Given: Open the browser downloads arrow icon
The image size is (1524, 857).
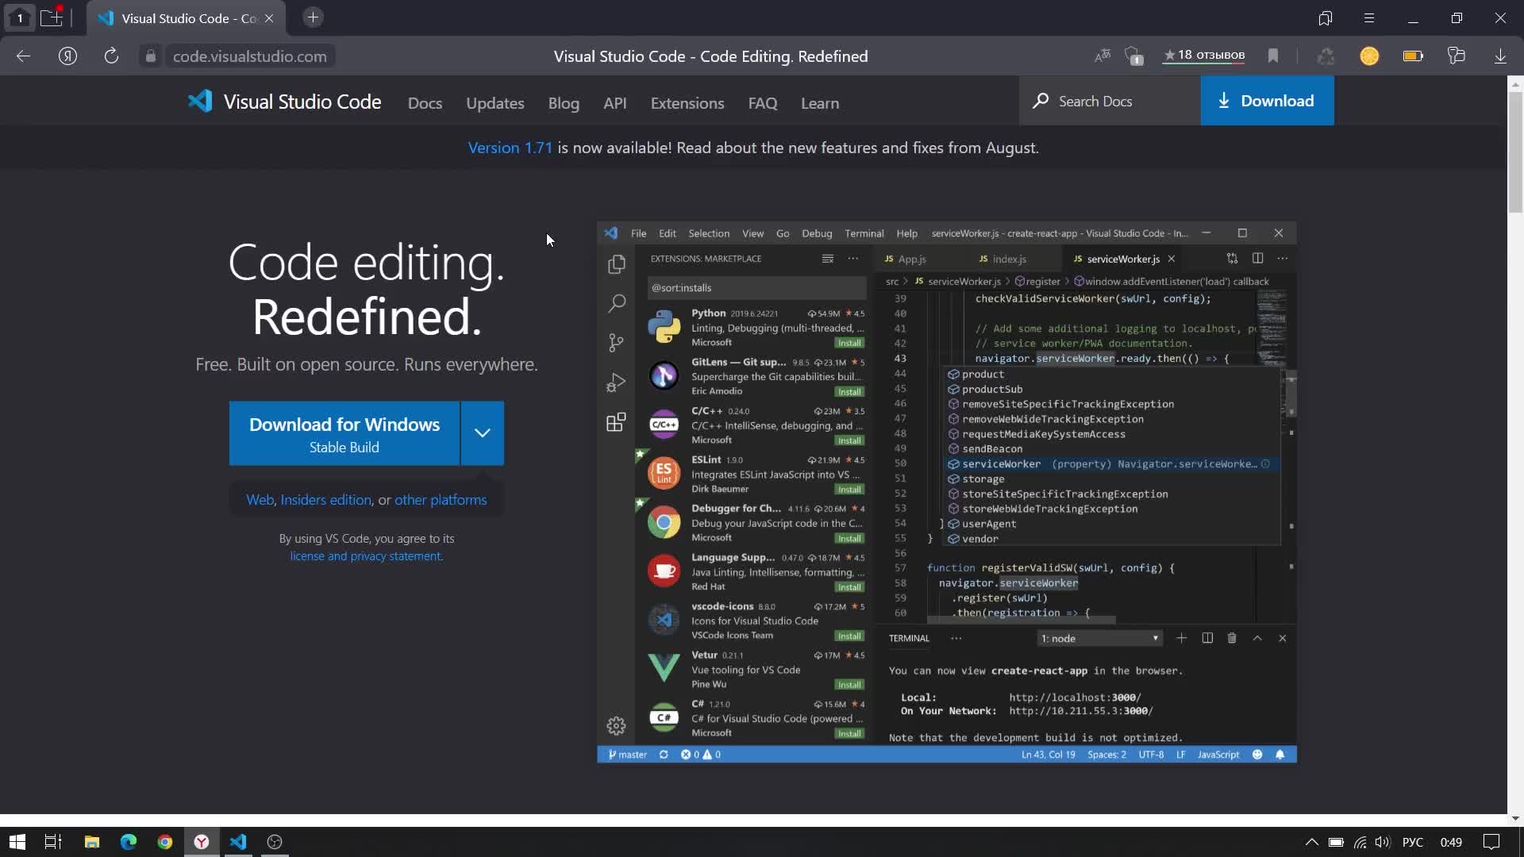Looking at the screenshot, I should (x=1500, y=56).
